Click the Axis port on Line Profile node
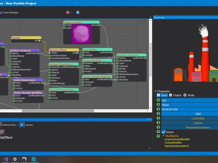The image size is (218, 163). click(x=83, y=52)
